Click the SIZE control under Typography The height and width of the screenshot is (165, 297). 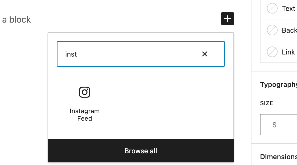(266, 103)
